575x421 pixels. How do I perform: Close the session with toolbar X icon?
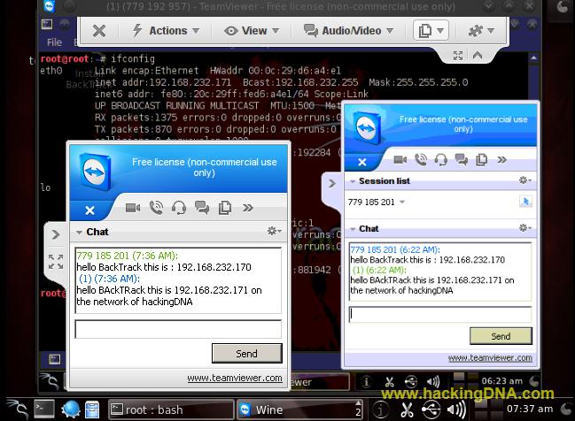click(99, 31)
